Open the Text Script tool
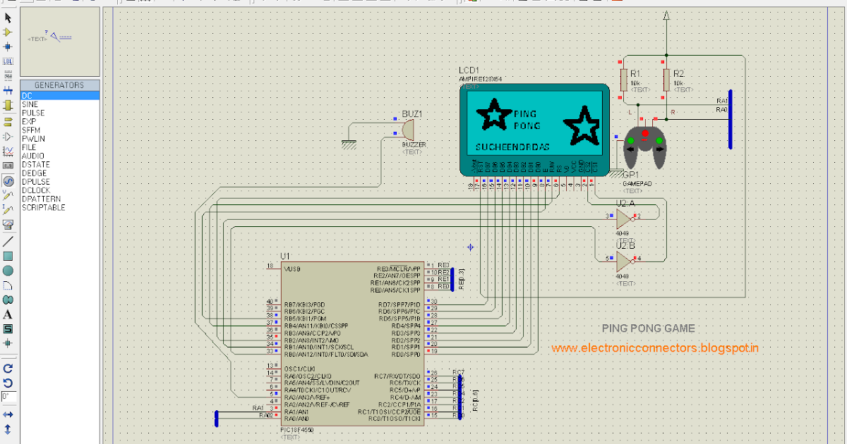This screenshot has width=847, height=444. 8,77
